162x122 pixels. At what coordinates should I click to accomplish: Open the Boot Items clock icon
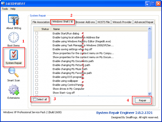coord(14,37)
